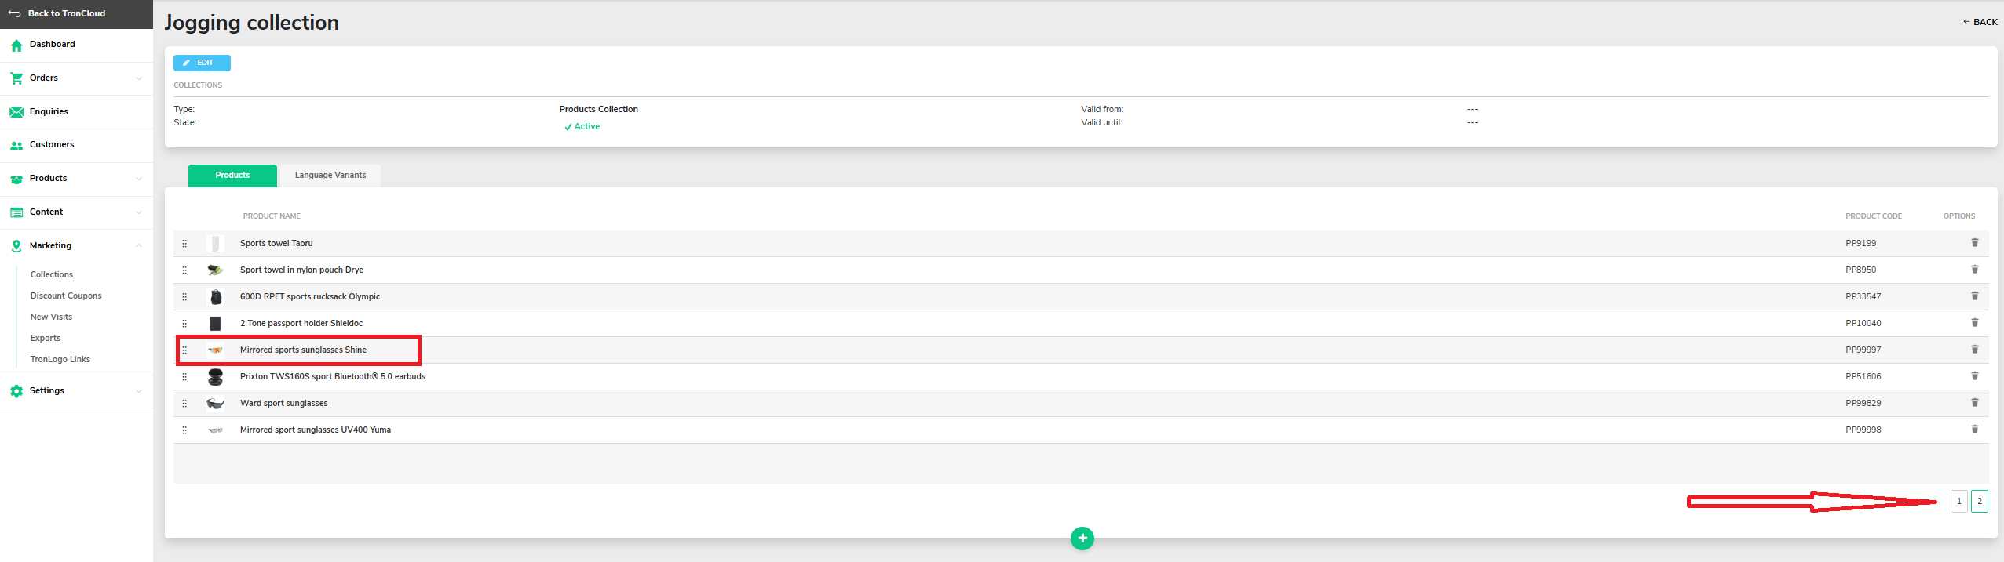Click drag handle of Ward sport sunglasses
Screen dimensions: 2004x562
click(x=184, y=404)
